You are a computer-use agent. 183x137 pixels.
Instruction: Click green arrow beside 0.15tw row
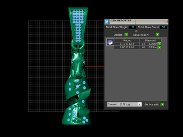pos(159,47)
